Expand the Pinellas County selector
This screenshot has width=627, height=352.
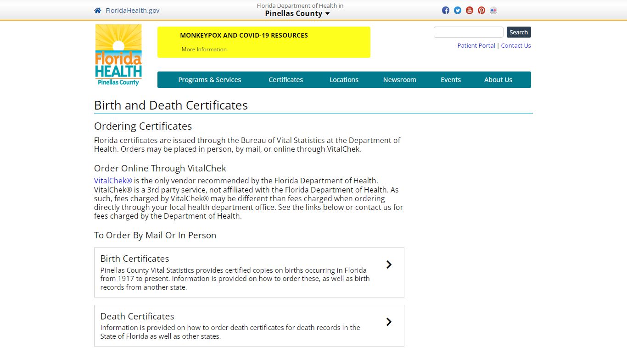297,13
